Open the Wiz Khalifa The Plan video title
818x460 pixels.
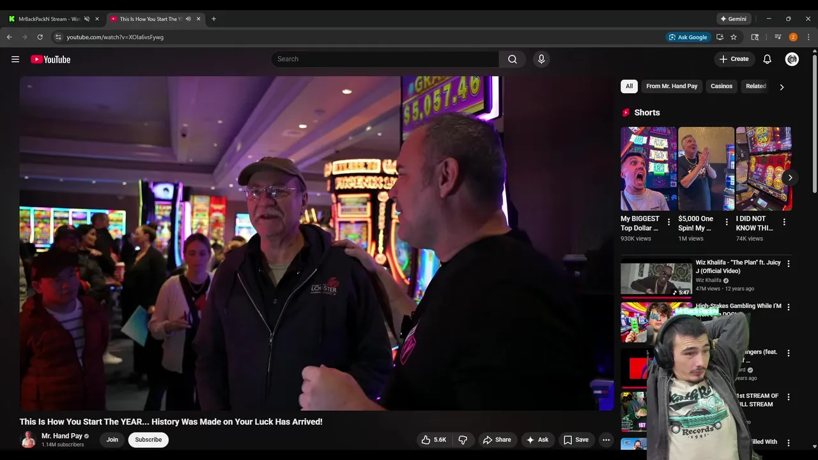coord(738,266)
